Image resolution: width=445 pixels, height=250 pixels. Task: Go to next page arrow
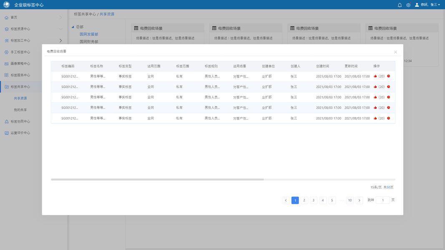[x=359, y=200]
